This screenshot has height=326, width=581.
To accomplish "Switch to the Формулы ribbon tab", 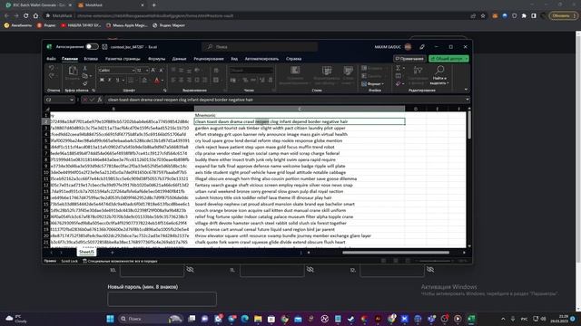I will pos(156,59).
